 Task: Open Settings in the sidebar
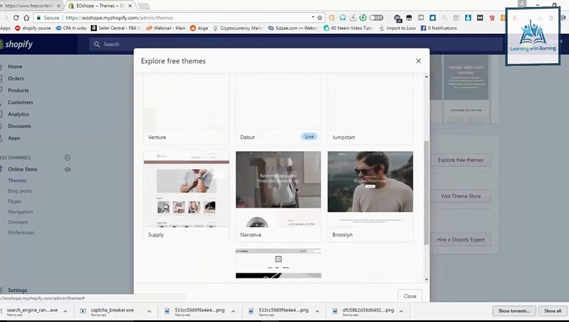point(17,290)
